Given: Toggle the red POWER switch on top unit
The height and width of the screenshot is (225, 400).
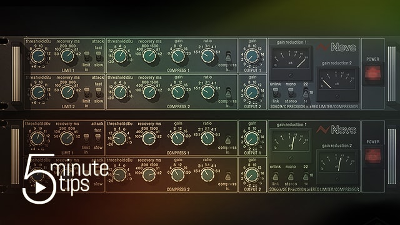Looking at the screenshot, I should pos(372,73).
